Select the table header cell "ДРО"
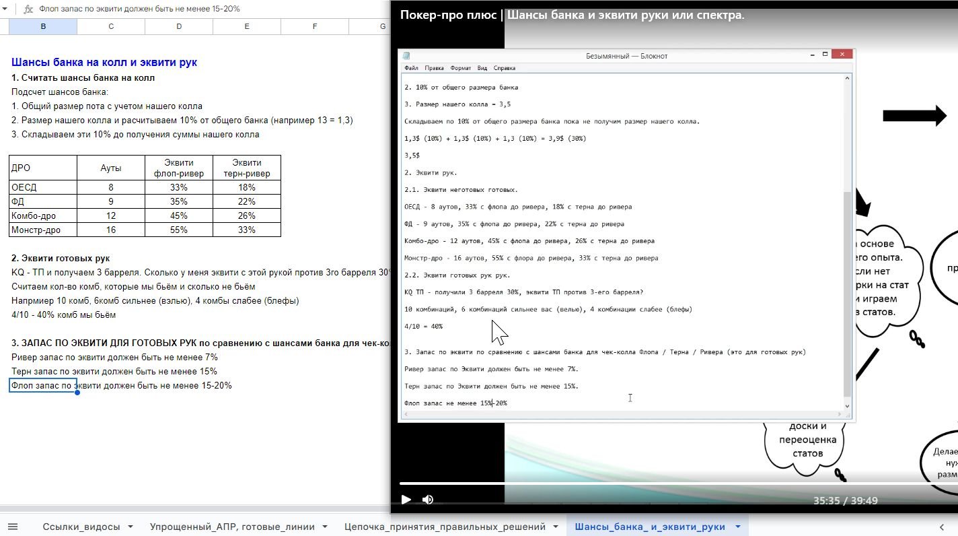Viewport: 958px width, 536px height. 43,168
